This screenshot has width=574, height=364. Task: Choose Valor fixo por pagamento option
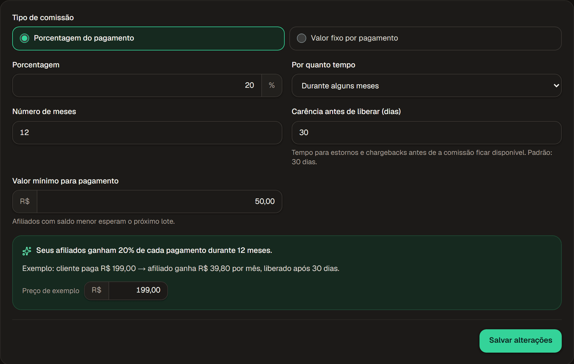click(x=425, y=38)
